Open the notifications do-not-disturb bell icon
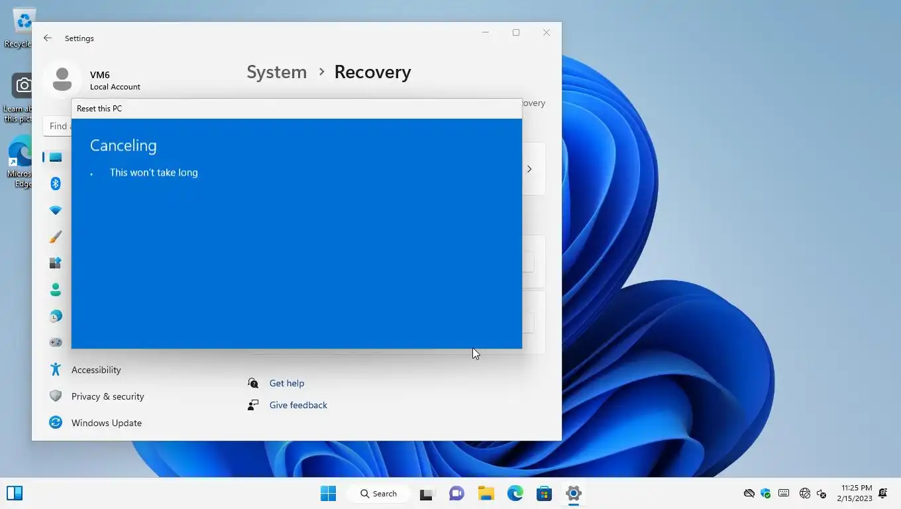Viewport: 901px width, 509px height. [x=882, y=493]
